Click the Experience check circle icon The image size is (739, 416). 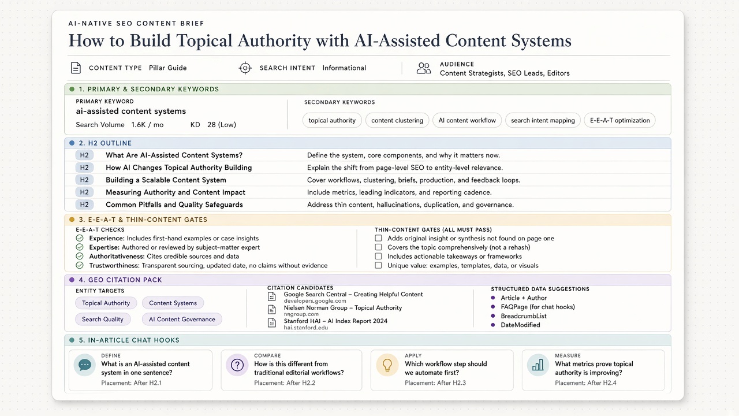point(80,238)
